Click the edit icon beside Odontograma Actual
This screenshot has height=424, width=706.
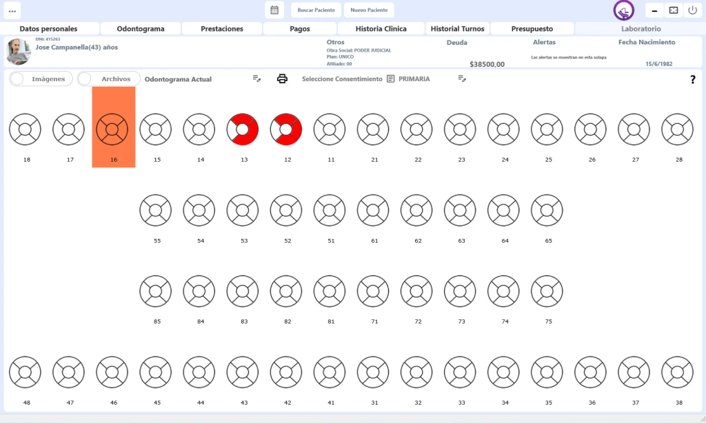point(256,78)
